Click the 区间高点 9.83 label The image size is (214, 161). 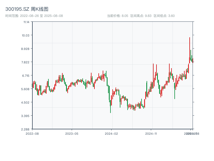pos(141,16)
